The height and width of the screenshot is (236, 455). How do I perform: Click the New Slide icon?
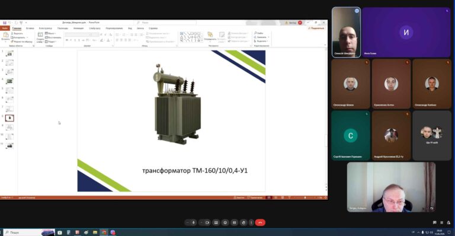40,35
